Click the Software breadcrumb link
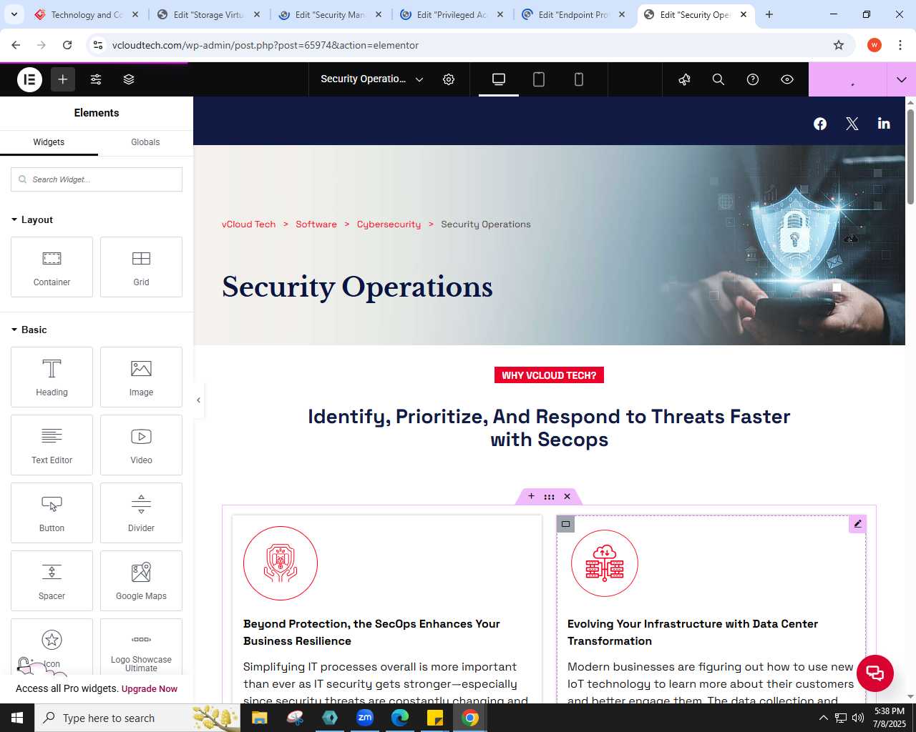916x732 pixels. pyautogui.click(x=316, y=224)
